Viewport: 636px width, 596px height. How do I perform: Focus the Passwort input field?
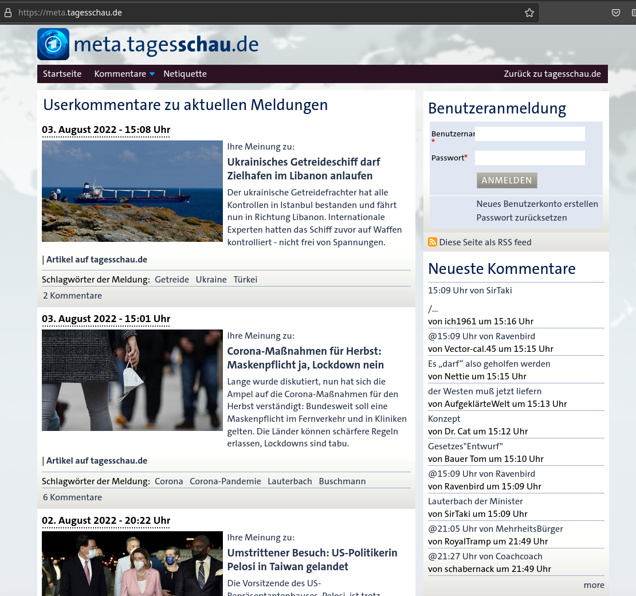(x=530, y=158)
